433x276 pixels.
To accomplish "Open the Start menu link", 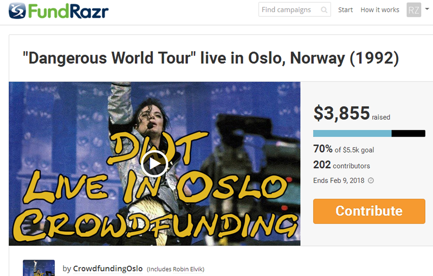I will click(x=345, y=10).
